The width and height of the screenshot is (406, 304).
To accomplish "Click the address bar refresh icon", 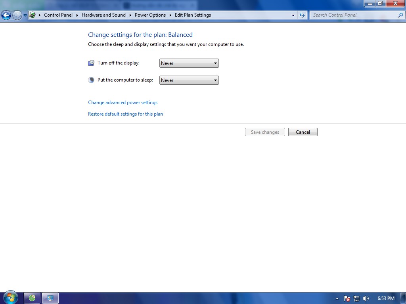I will pyautogui.click(x=302, y=15).
